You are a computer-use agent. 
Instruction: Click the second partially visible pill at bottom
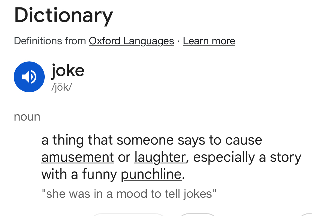point(198,215)
